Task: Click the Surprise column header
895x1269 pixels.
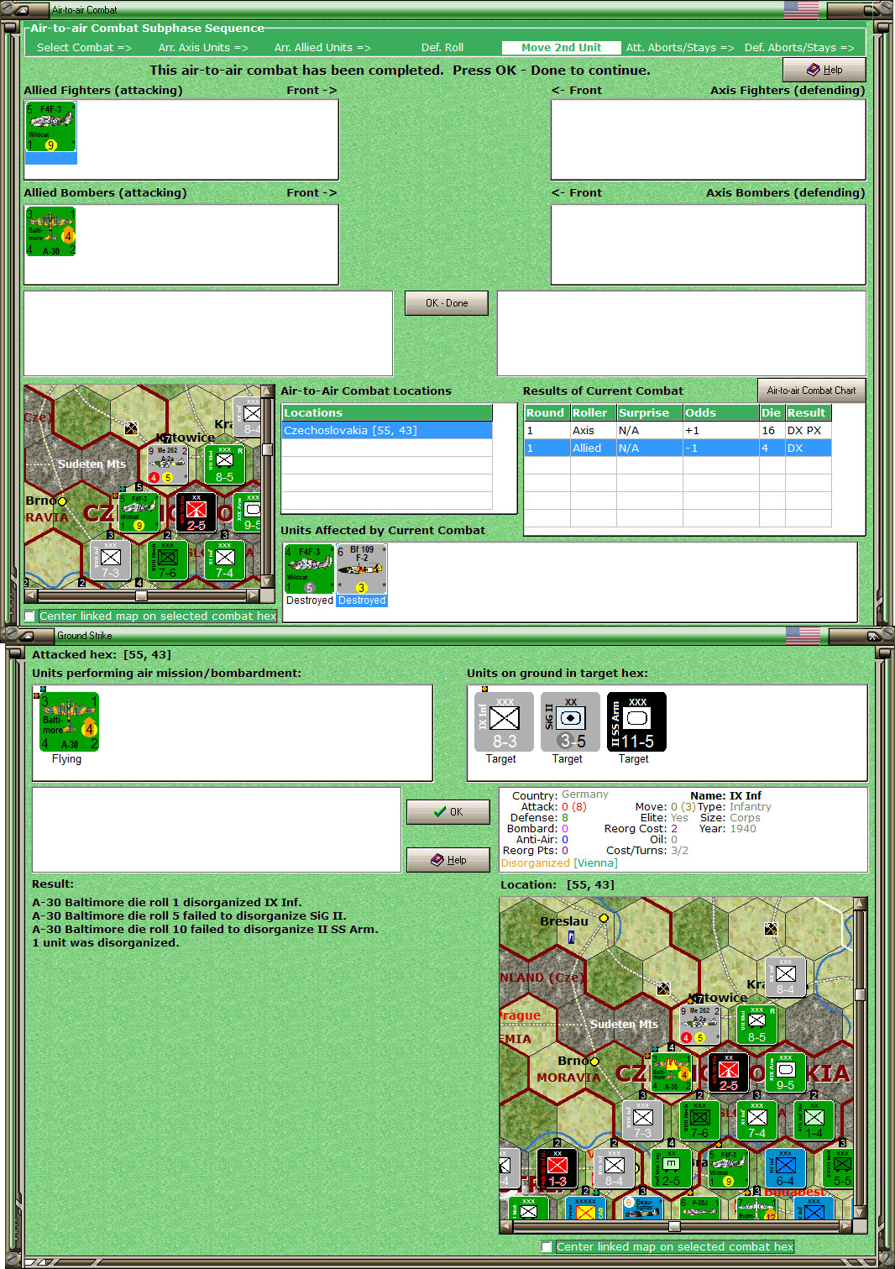Action: click(649, 412)
